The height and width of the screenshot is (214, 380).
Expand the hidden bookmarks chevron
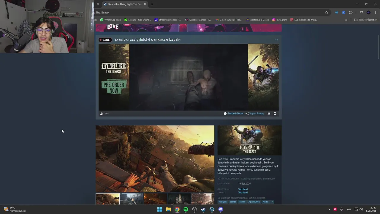point(346,20)
